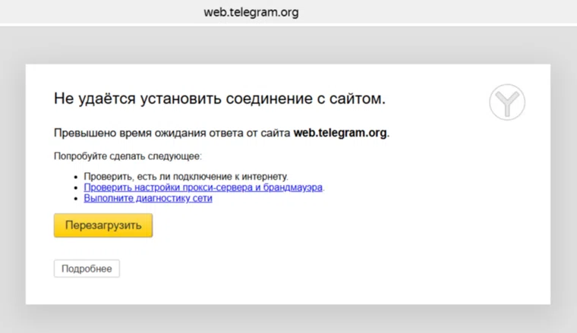Image resolution: width=577 pixels, height=333 pixels.
Task: Expand details with the Подробнее button
Action: 87,269
